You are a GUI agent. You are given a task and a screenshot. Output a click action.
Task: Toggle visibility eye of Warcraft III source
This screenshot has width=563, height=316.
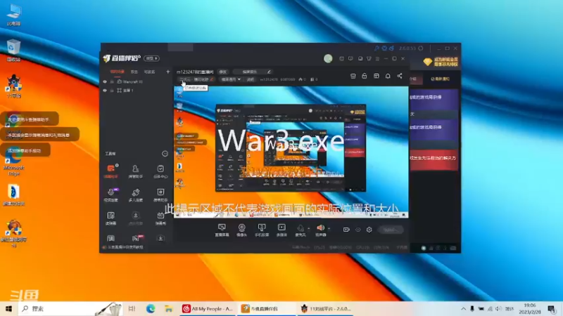(x=105, y=81)
